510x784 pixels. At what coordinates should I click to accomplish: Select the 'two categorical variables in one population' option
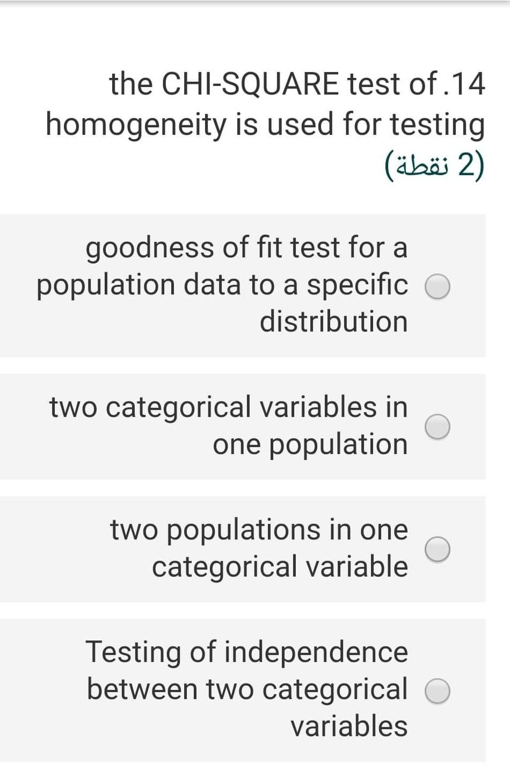coord(438,427)
